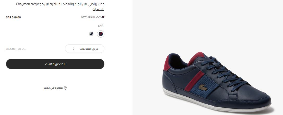Click the ابحث عن مقاسك button
Screen dimensions: 283x115
point(55,64)
